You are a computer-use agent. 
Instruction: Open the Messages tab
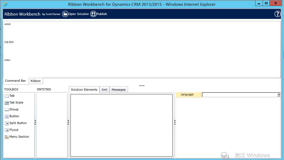pyautogui.click(x=119, y=90)
